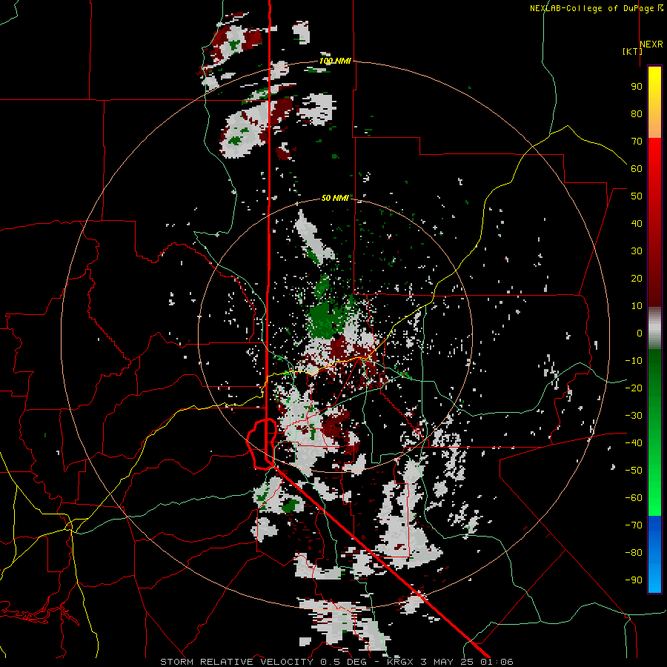
Task: Click the 90 value on velocity scale
Action: point(637,87)
